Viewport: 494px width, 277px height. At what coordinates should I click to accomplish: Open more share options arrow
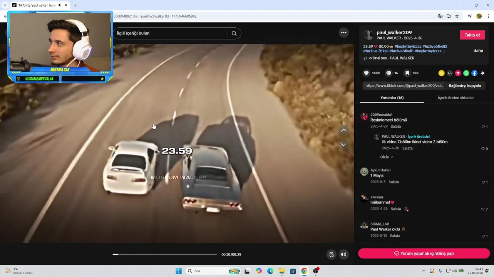tap(483, 73)
